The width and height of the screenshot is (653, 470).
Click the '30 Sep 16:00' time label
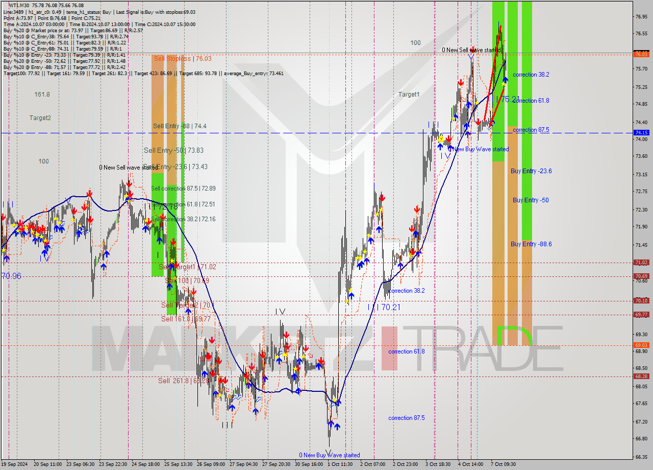(x=309, y=464)
